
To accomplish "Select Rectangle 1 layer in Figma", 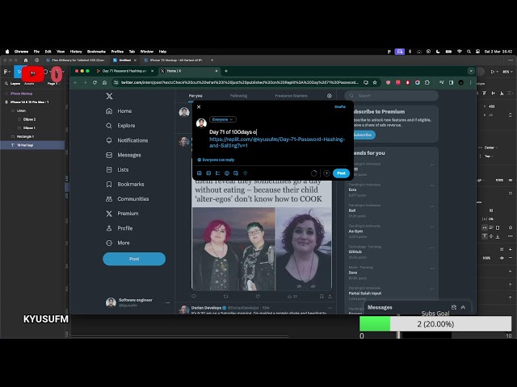I will (x=25, y=136).
